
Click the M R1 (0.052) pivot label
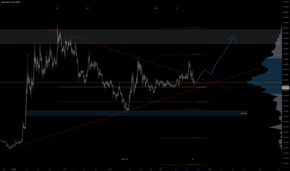(x=194, y=54)
